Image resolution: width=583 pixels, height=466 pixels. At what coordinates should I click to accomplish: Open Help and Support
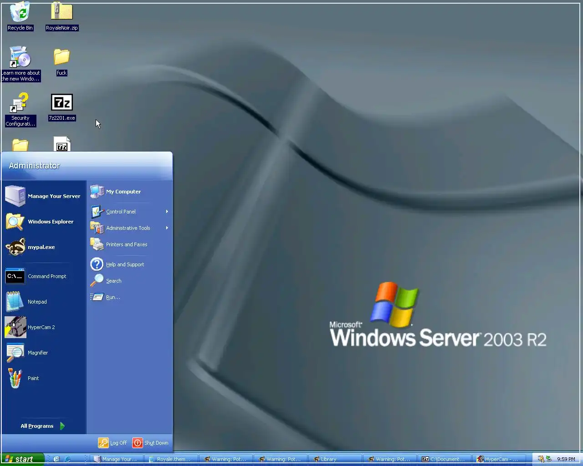point(129,264)
